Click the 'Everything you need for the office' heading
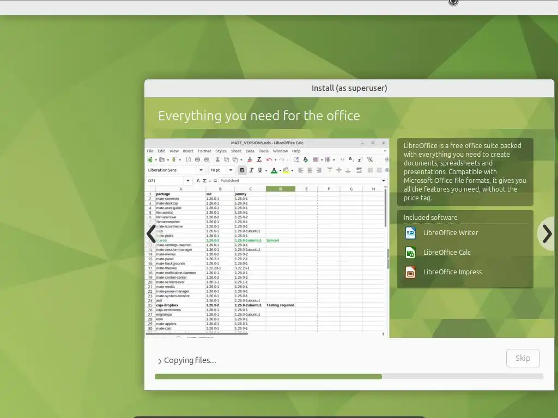This screenshot has height=418, width=558. coord(259,116)
